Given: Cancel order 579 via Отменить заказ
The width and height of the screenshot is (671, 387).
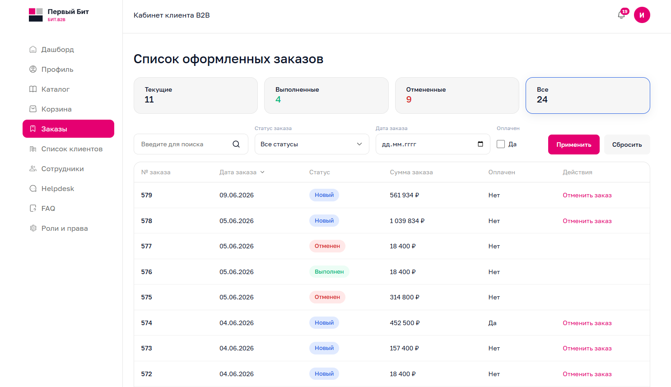Looking at the screenshot, I should click(587, 195).
